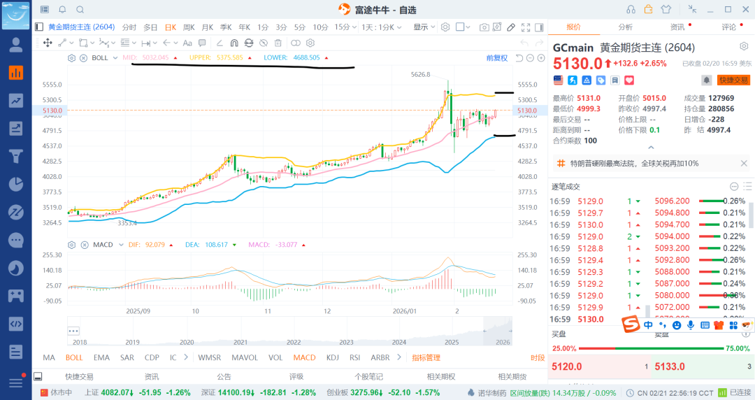Open the search magnifier in title bar

80,9
